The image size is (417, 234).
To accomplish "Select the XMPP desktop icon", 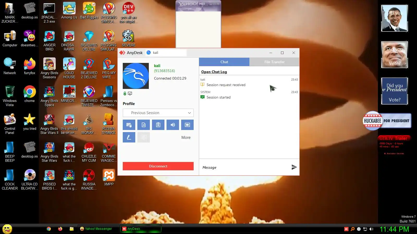I will pos(109,178).
